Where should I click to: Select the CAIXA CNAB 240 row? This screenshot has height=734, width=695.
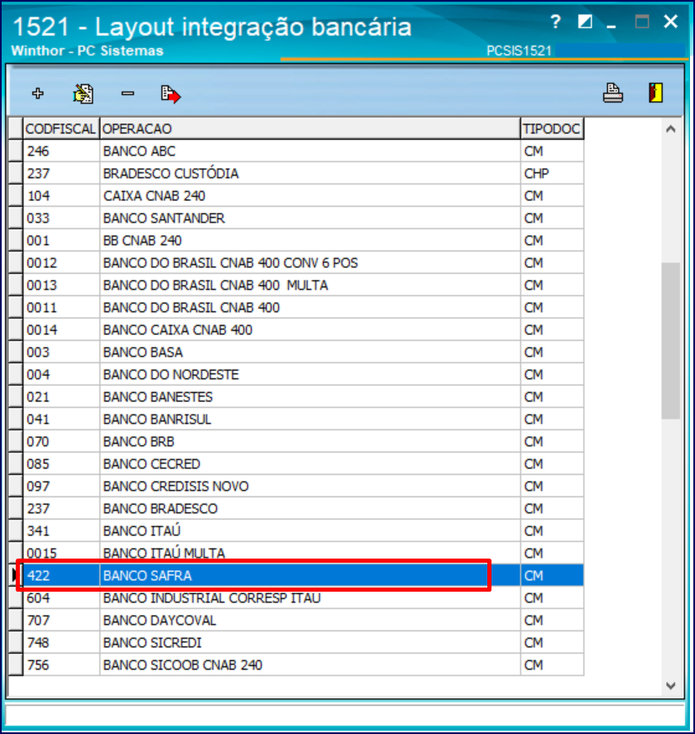coord(304,195)
